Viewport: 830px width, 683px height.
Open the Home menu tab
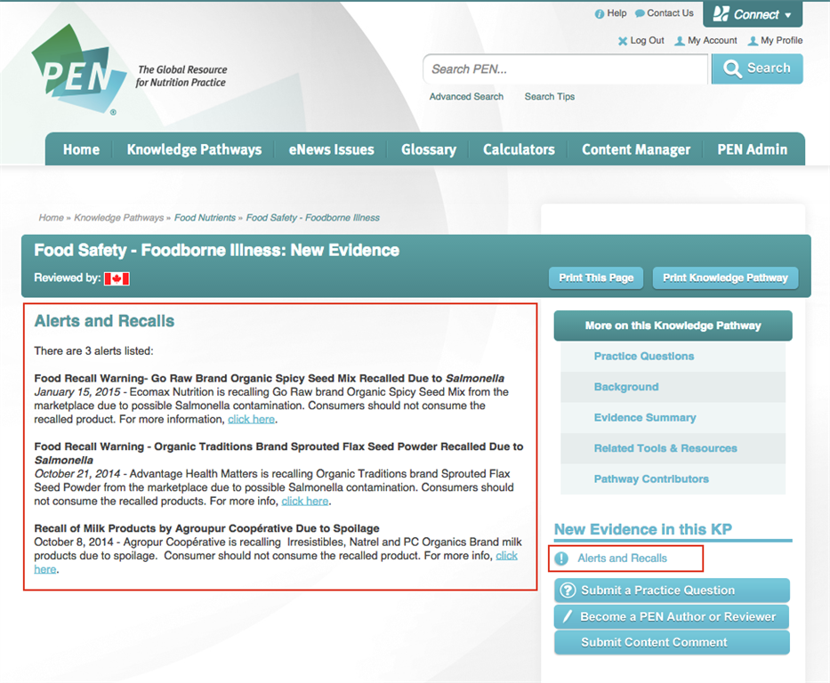click(81, 149)
